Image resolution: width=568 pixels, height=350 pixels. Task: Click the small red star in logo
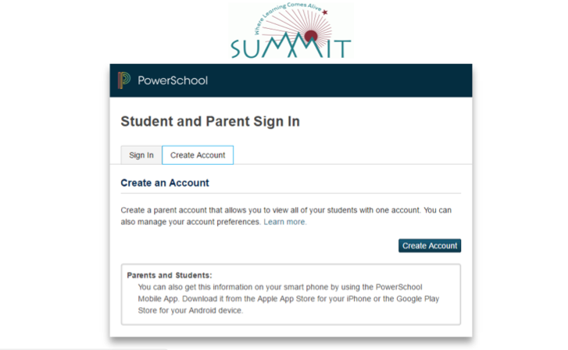point(324,12)
